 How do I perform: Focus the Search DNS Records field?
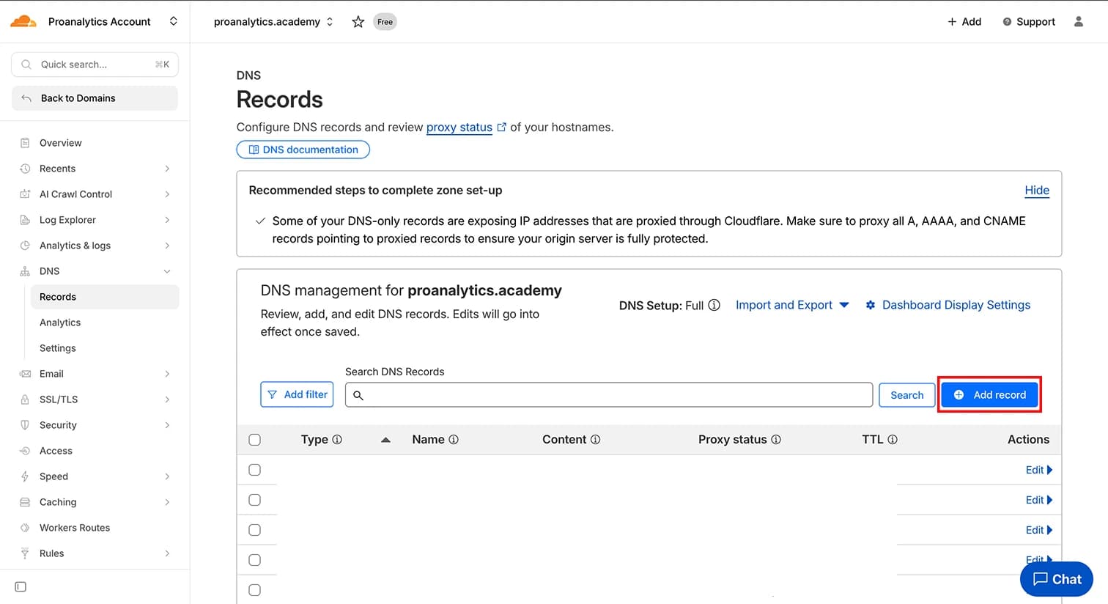tap(609, 395)
